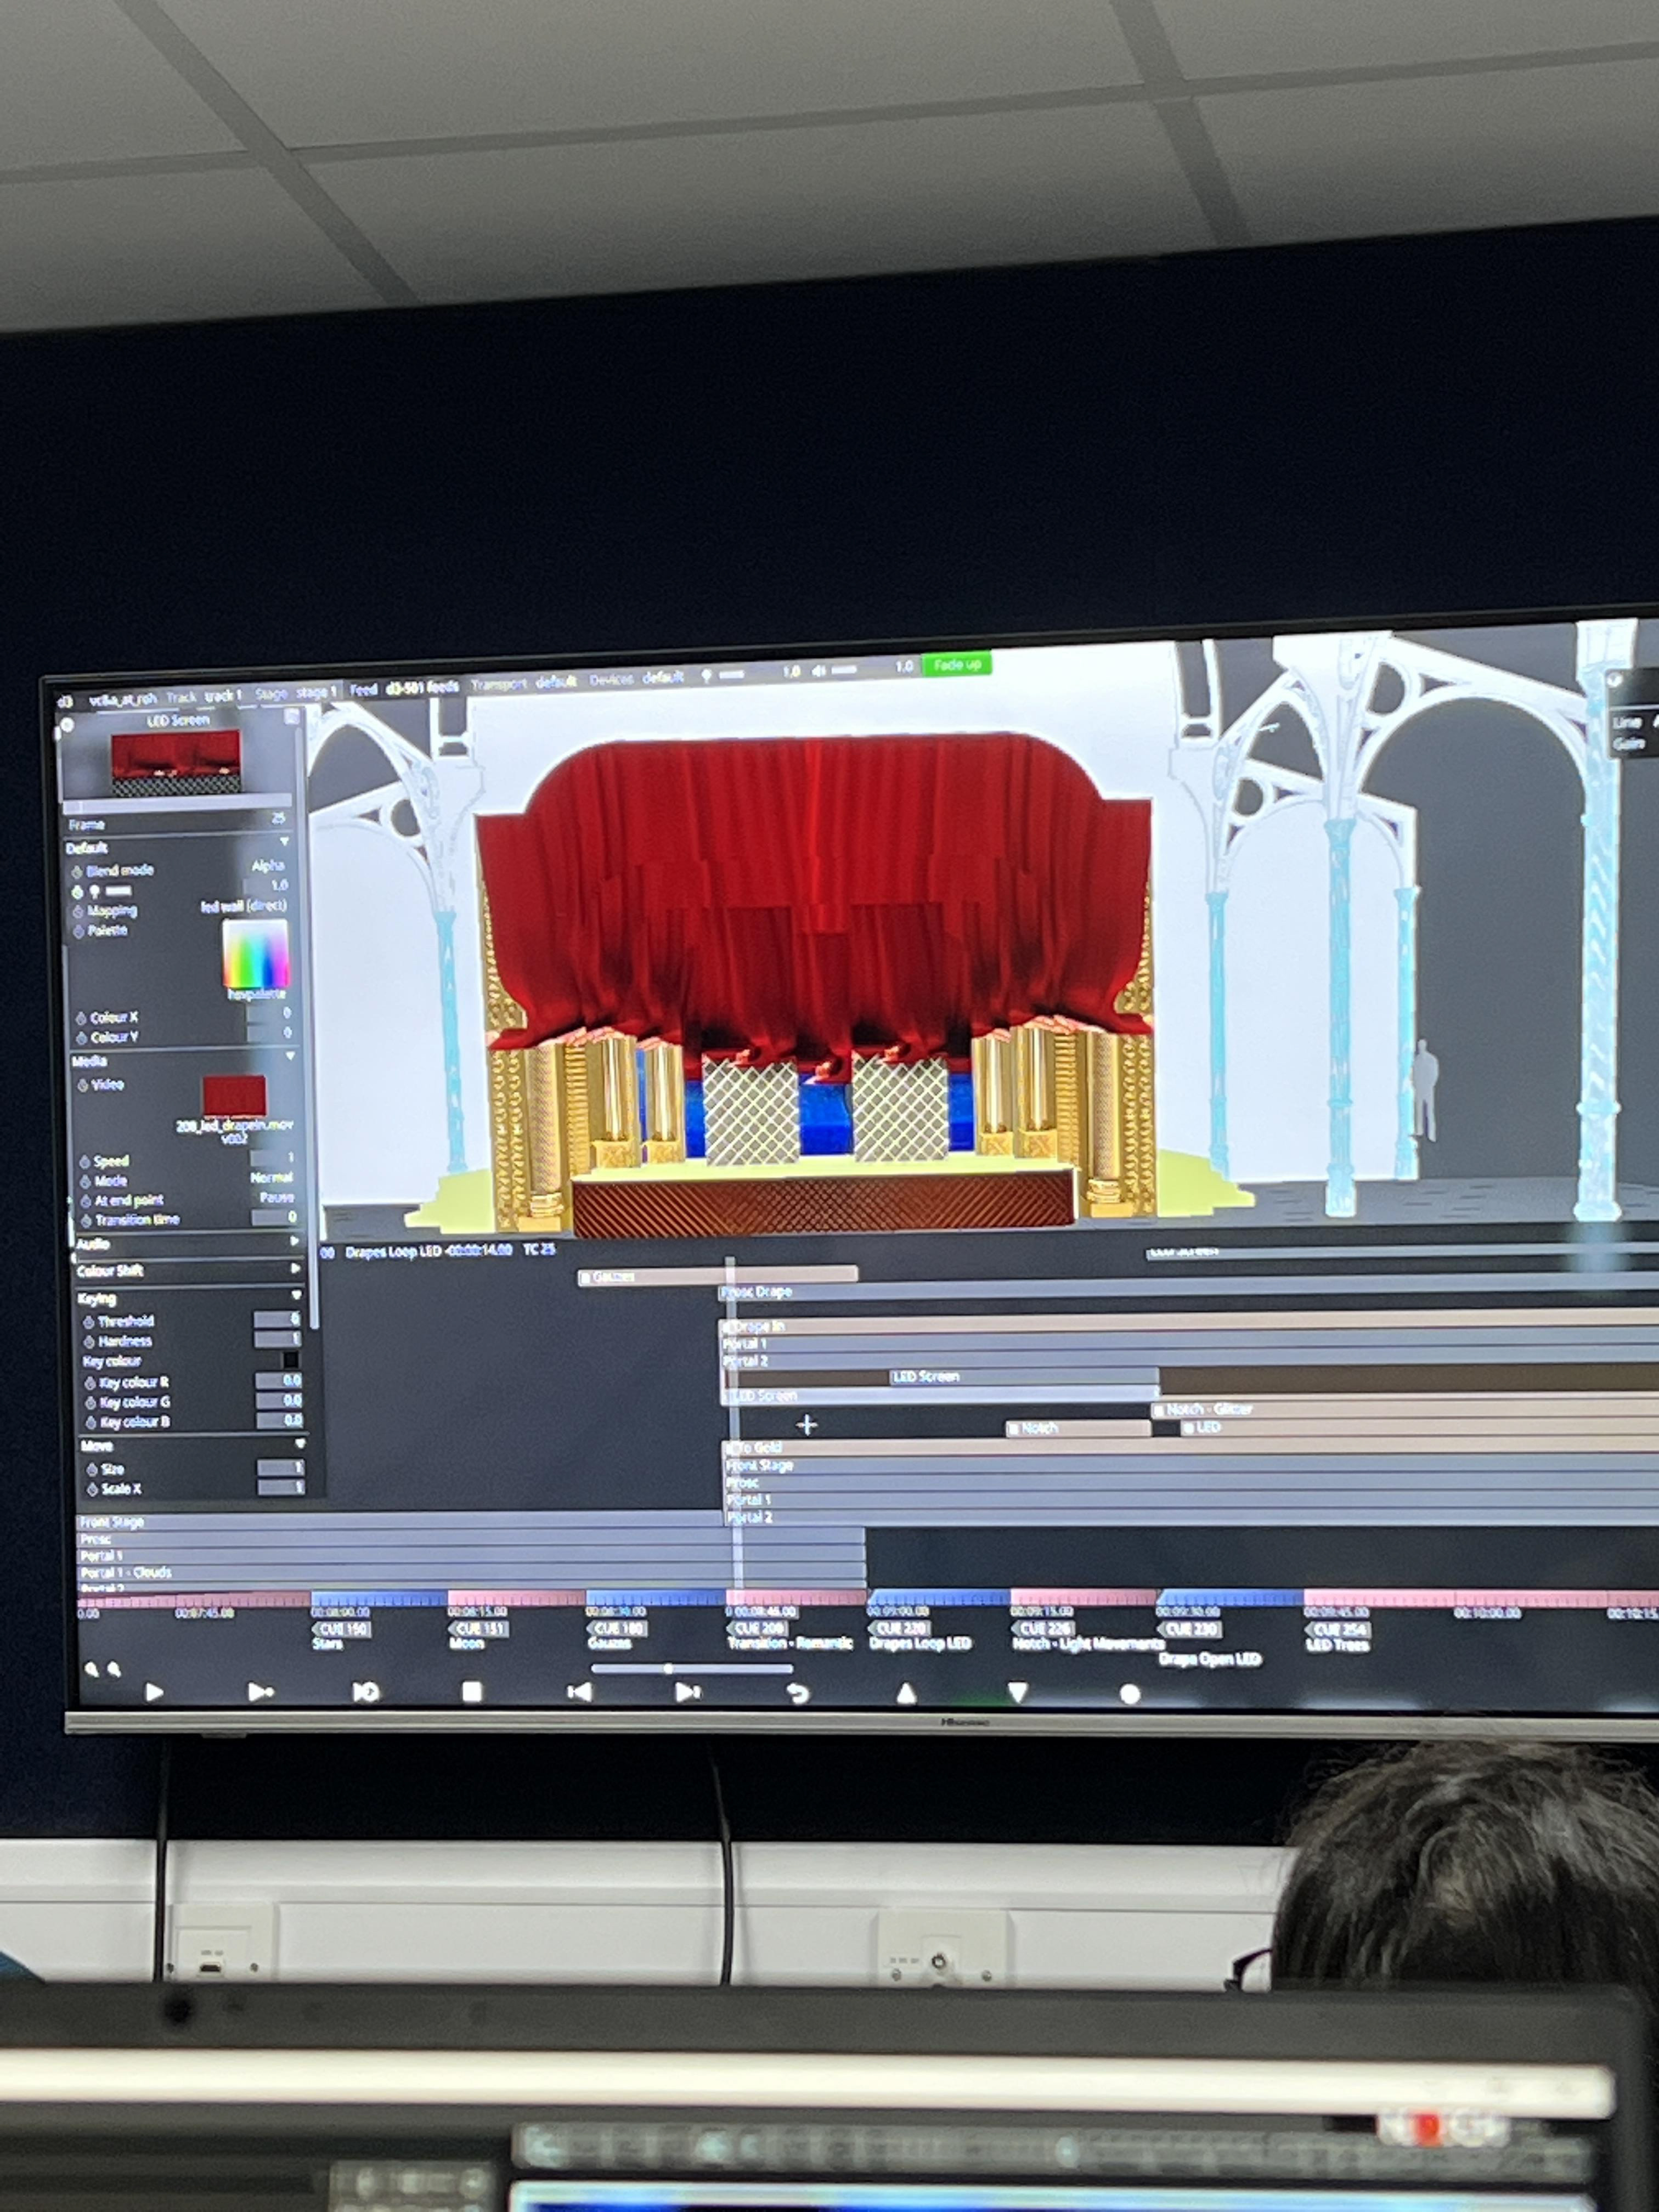Click LED Screen editor pin icon
This screenshot has height=2212, width=1659.
pos(291,717)
